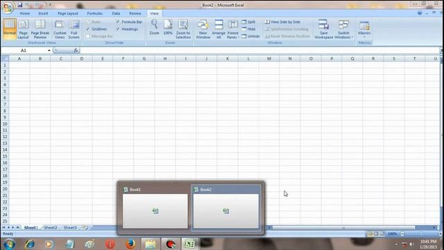The width and height of the screenshot is (444, 250).
Task: Click Save Workspace
Action: (x=324, y=28)
